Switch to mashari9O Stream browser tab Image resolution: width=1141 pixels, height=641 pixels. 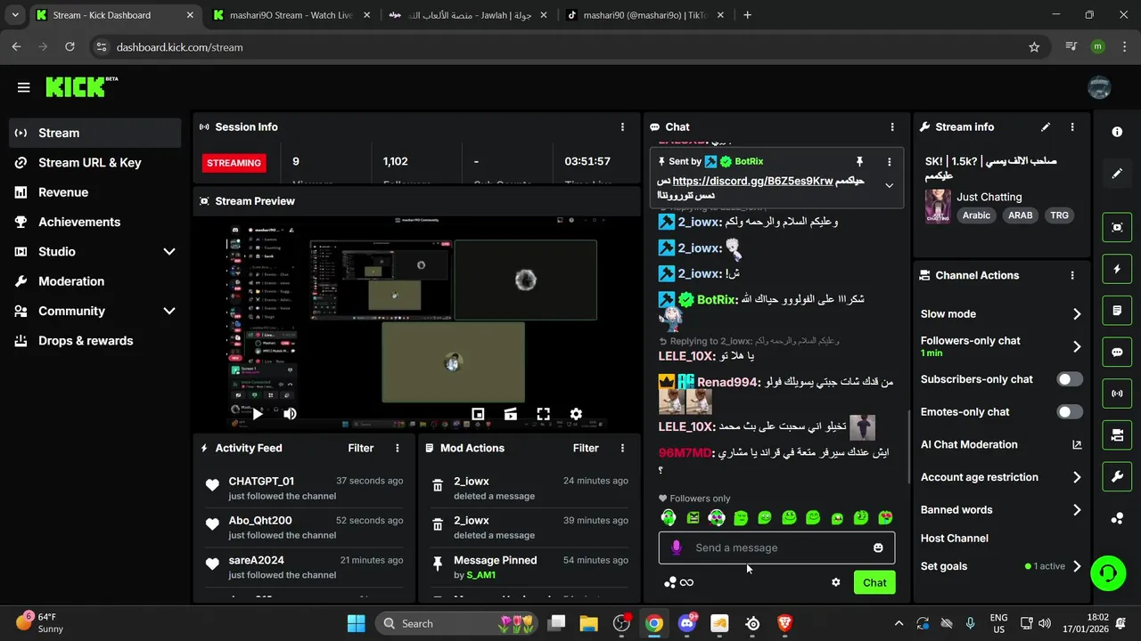point(291,15)
